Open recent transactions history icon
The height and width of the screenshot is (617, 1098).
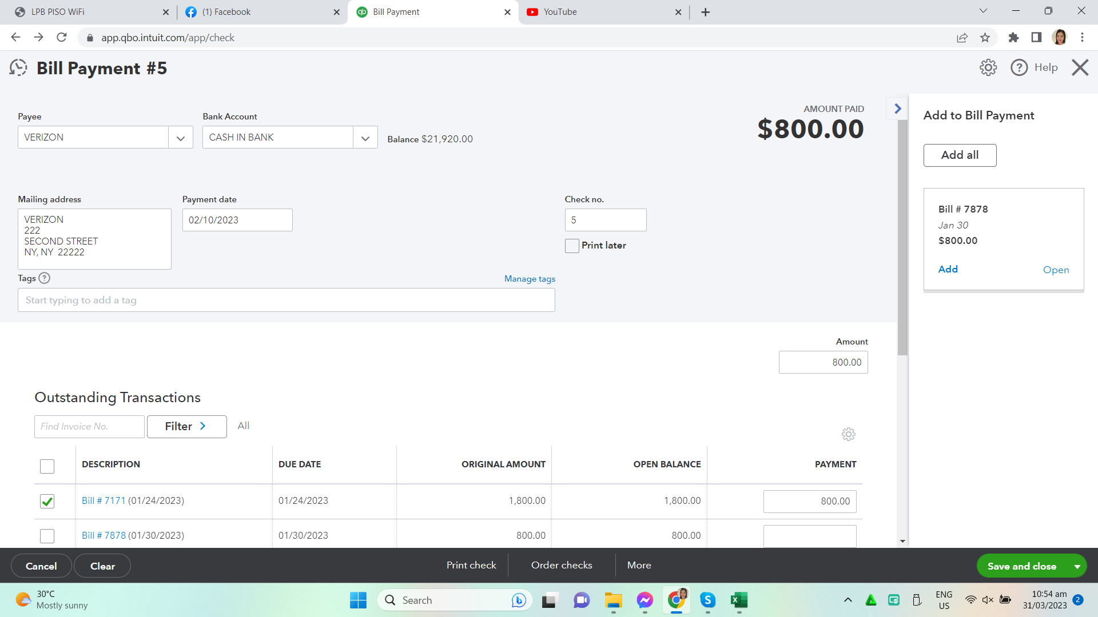[x=18, y=68]
